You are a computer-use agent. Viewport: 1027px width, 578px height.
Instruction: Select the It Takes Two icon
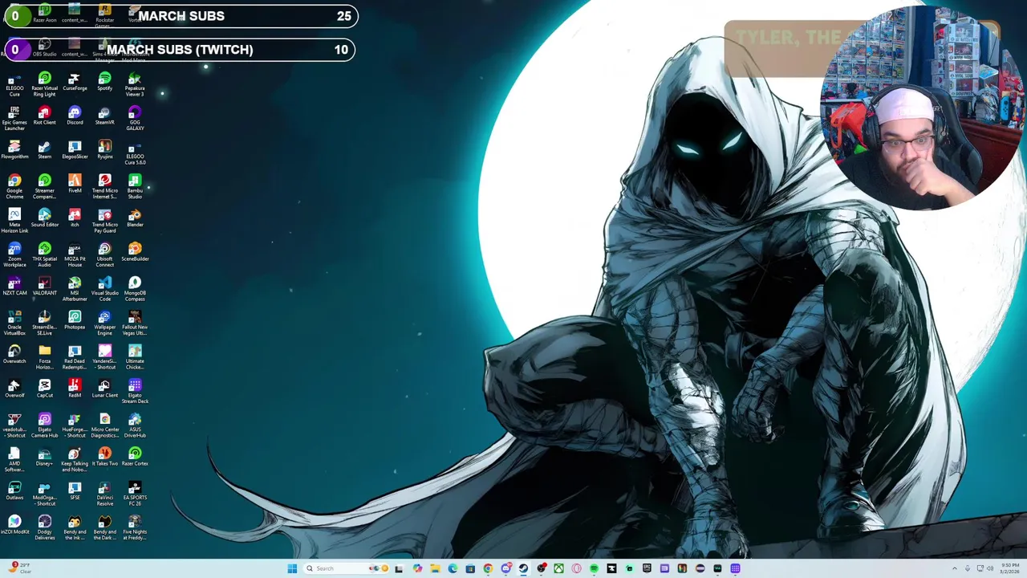click(104, 457)
